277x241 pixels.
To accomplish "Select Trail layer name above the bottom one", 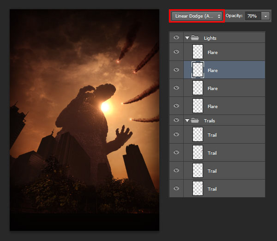I will (x=212, y=171).
